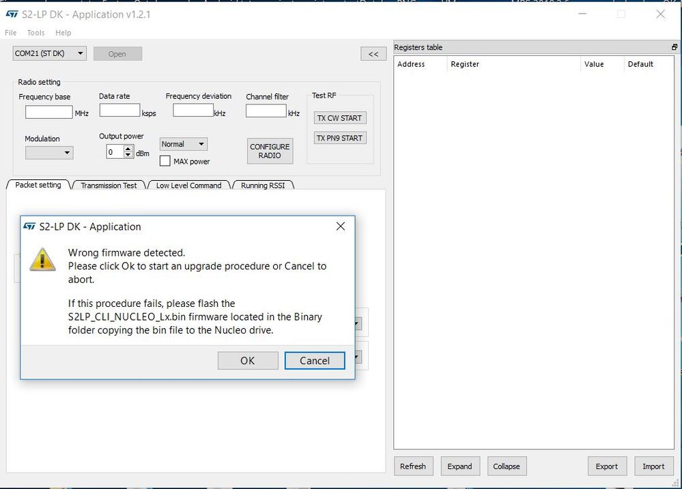Screen dimensions: 682x489
Task: Enable the MAX power checkbox
Action: click(x=165, y=161)
